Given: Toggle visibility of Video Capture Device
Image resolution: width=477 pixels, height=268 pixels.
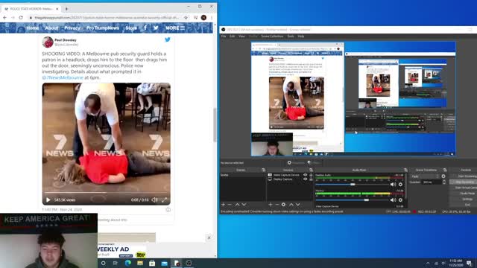Looking at the screenshot, I should coord(305,175).
